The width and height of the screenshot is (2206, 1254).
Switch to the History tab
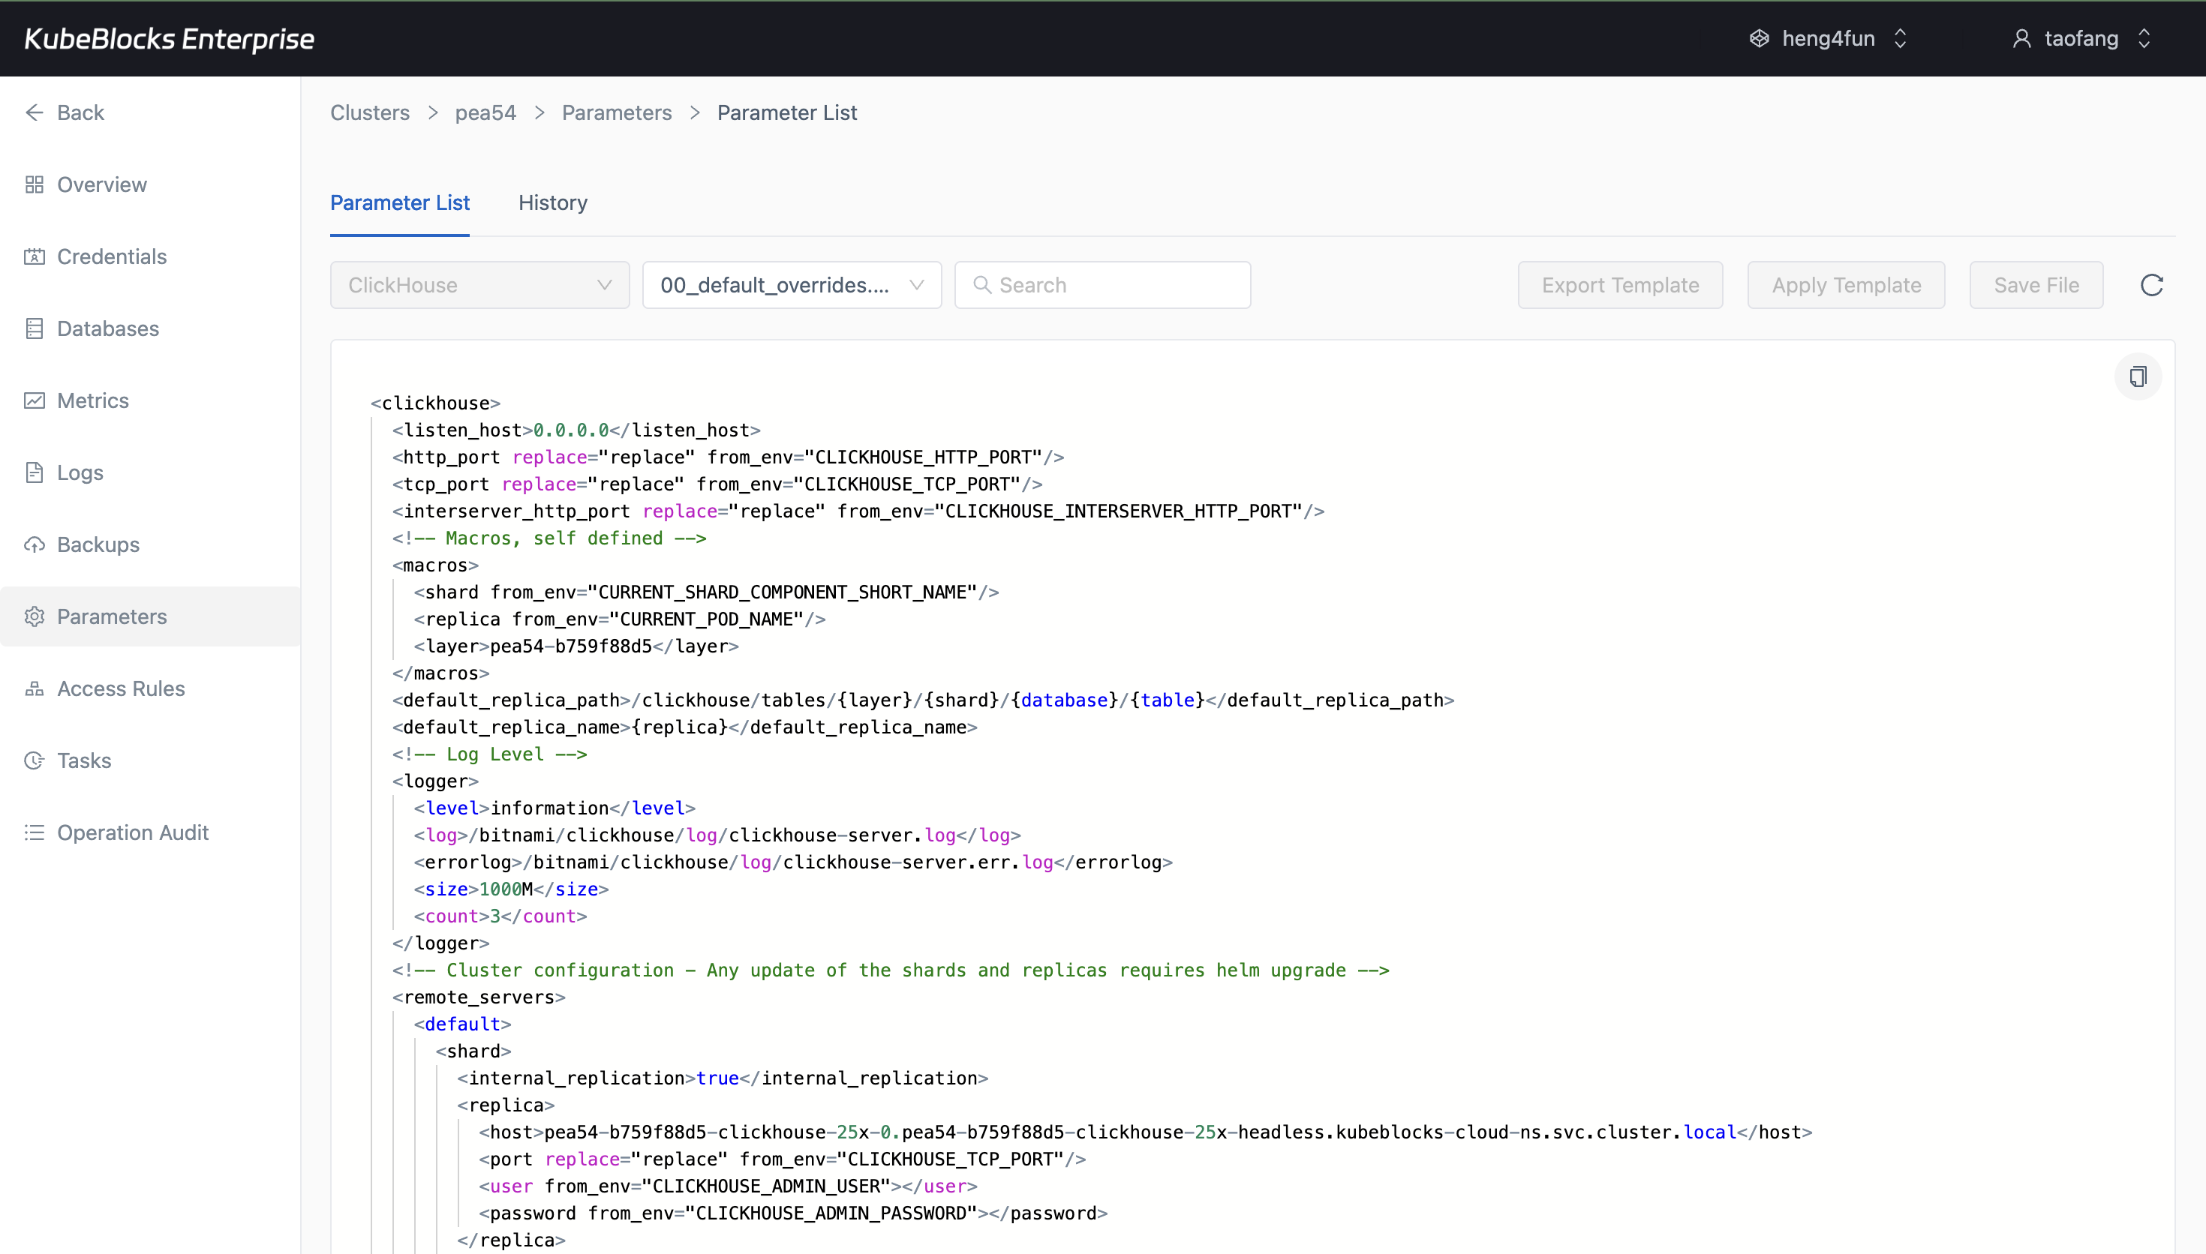tap(552, 203)
